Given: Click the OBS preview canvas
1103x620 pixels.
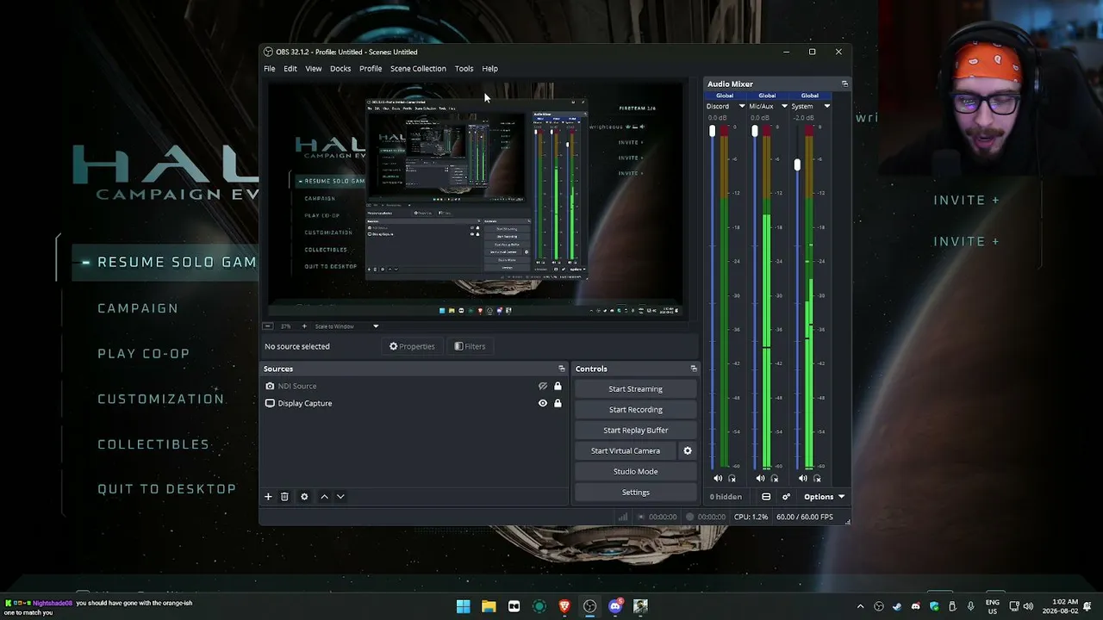Looking at the screenshot, I should [x=477, y=199].
